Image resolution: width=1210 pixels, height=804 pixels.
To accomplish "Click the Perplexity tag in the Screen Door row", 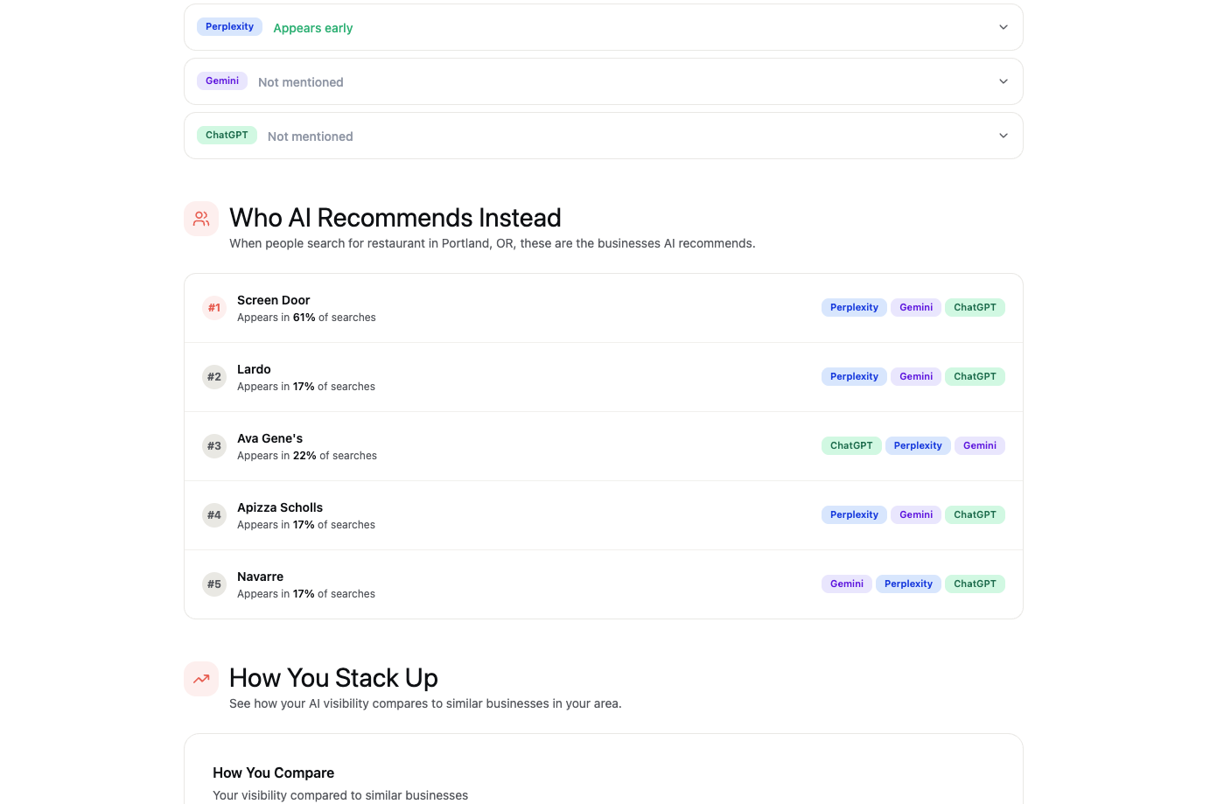I will pyautogui.click(x=854, y=308).
